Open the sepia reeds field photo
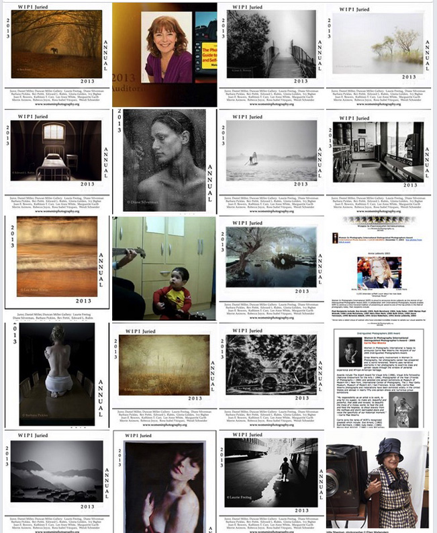The height and width of the screenshot is (533, 437). pos(164,375)
